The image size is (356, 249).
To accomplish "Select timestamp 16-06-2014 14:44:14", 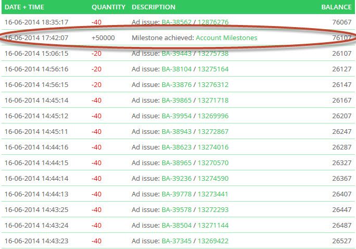I will [36, 179].
